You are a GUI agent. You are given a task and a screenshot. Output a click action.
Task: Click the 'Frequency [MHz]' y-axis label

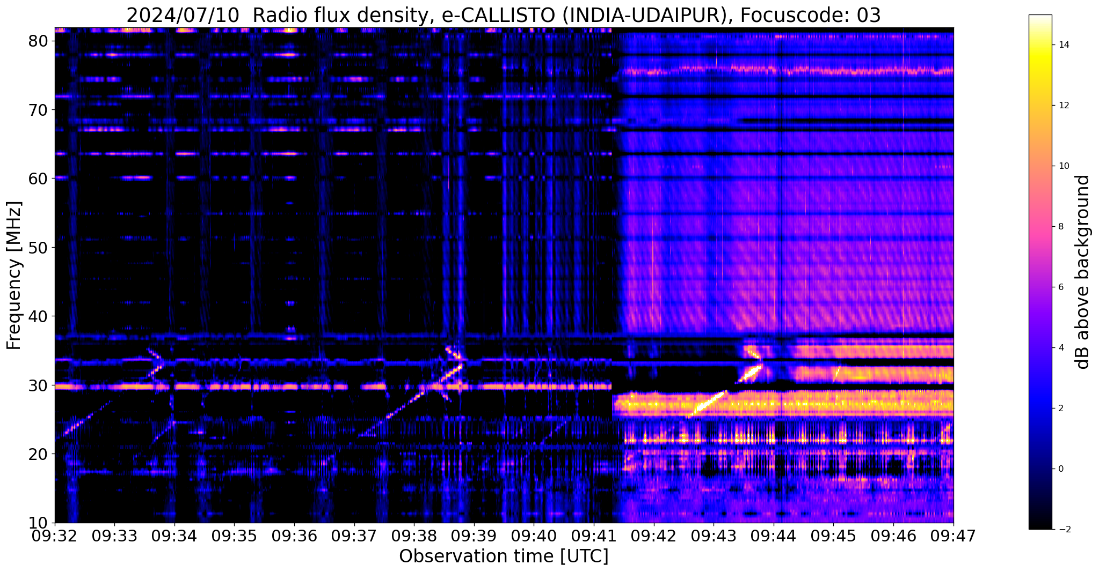[14, 275]
